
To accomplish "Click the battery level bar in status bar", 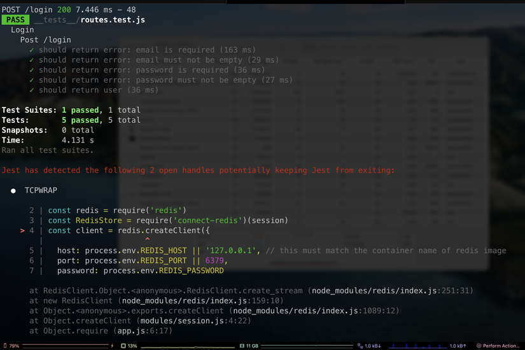I will [x=66, y=345].
